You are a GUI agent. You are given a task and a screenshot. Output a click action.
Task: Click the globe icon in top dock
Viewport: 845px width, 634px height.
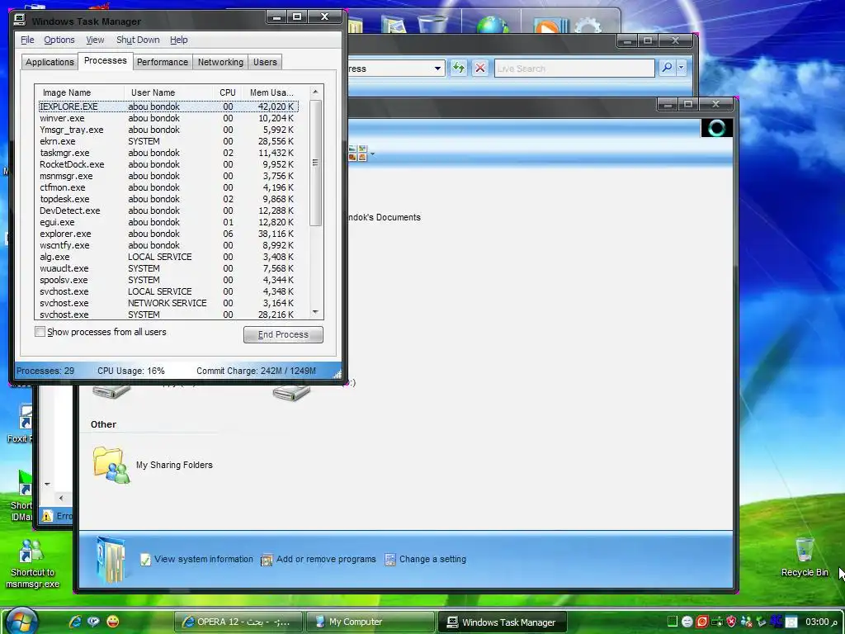[492, 24]
